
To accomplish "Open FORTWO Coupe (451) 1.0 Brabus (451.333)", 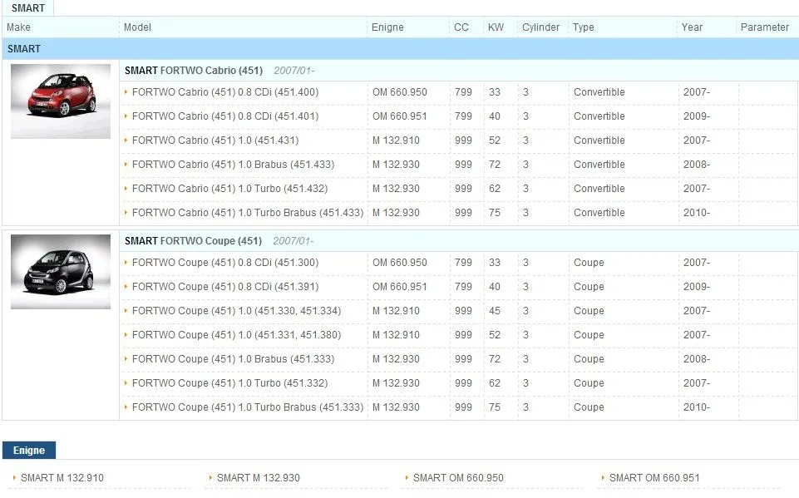I will (233, 359).
